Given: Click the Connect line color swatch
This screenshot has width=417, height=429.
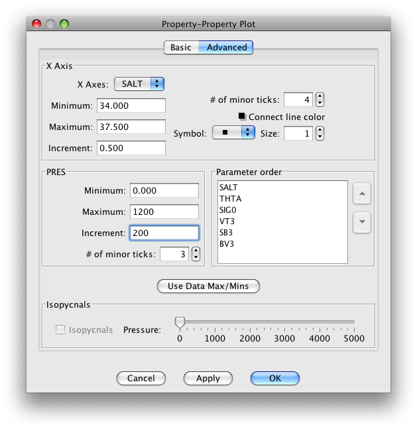Looking at the screenshot, I should (x=241, y=116).
